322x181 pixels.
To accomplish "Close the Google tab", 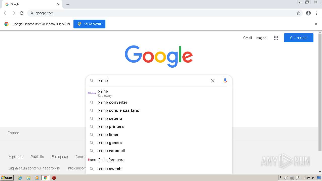I will click(x=58, y=4).
